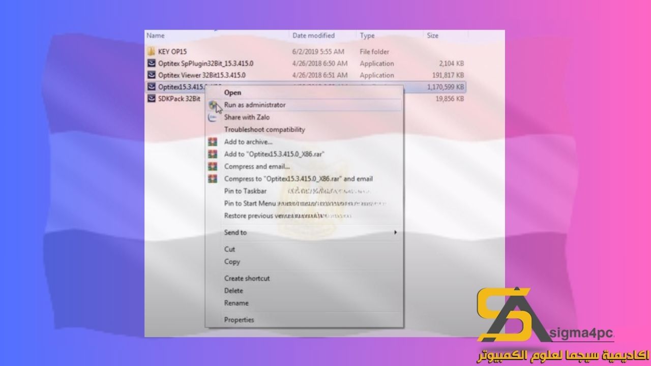Click the size value 2,104 KB
Image resolution: width=651 pixels, height=366 pixels.
(x=451, y=64)
